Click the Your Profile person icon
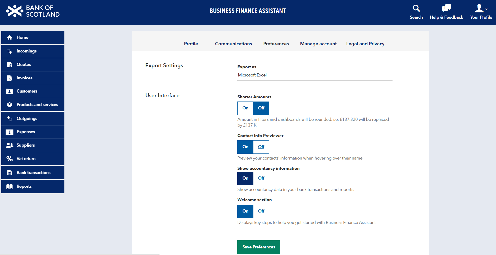Screen dimensions: 496x255 [479, 8]
